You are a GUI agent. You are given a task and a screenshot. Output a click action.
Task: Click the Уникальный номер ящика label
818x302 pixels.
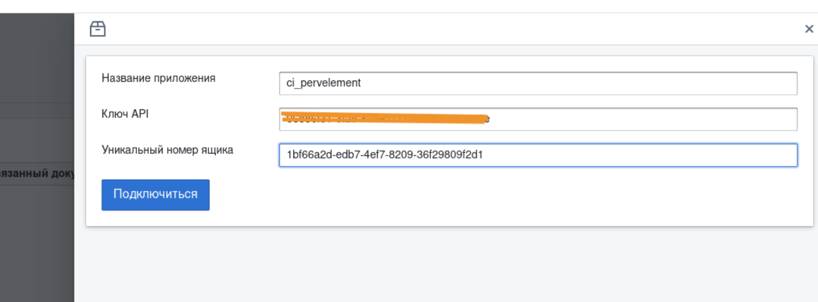point(167,150)
